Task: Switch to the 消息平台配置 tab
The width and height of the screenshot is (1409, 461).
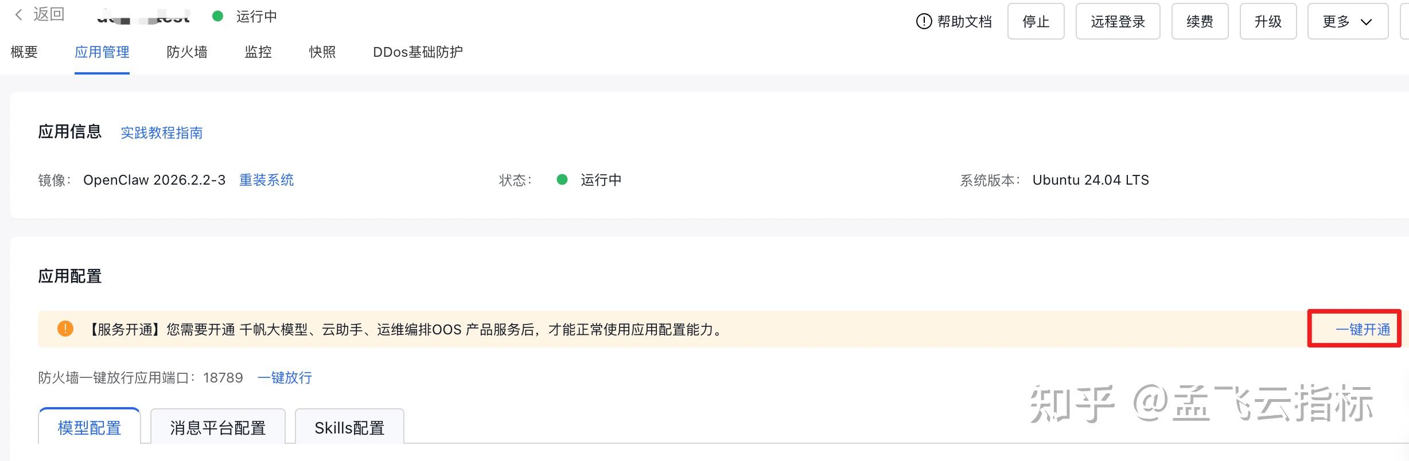Action: pyautogui.click(x=217, y=428)
